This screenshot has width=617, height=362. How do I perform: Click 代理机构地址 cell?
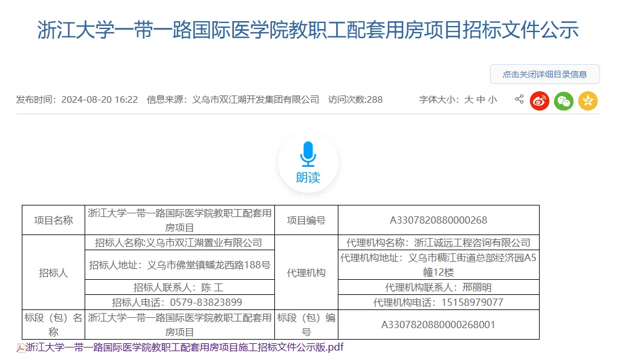click(438, 265)
